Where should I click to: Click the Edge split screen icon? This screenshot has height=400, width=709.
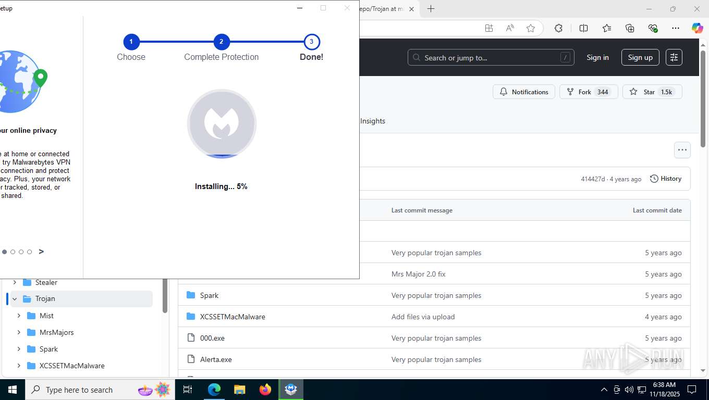click(583, 28)
